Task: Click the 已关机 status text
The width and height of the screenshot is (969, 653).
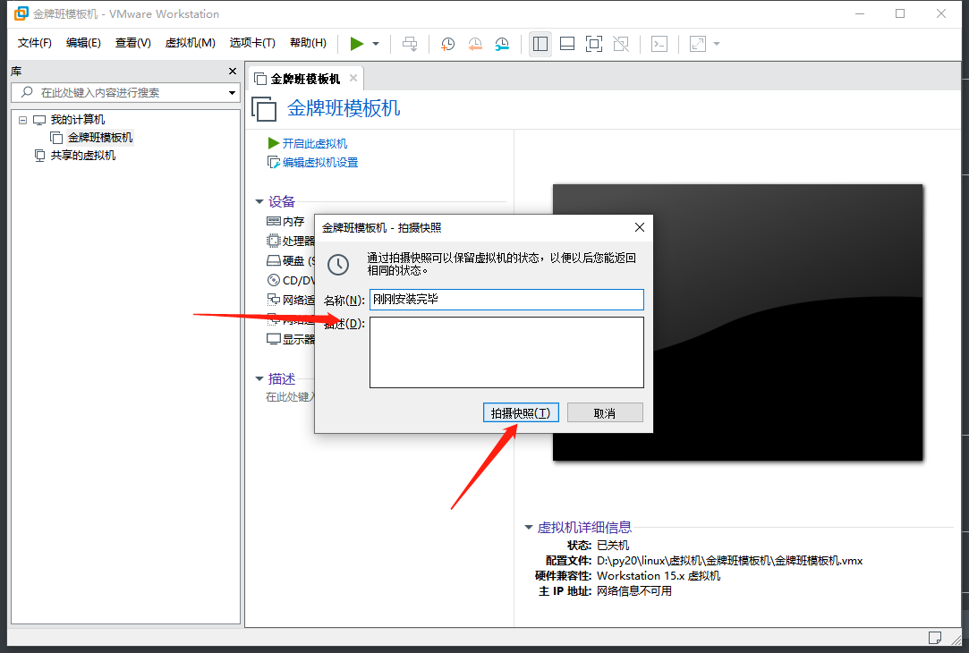Action: [613, 546]
